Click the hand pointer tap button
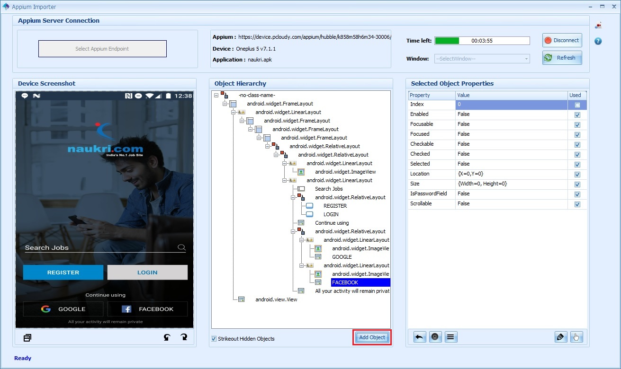The height and width of the screenshot is (369, 621). click(576, 337)
